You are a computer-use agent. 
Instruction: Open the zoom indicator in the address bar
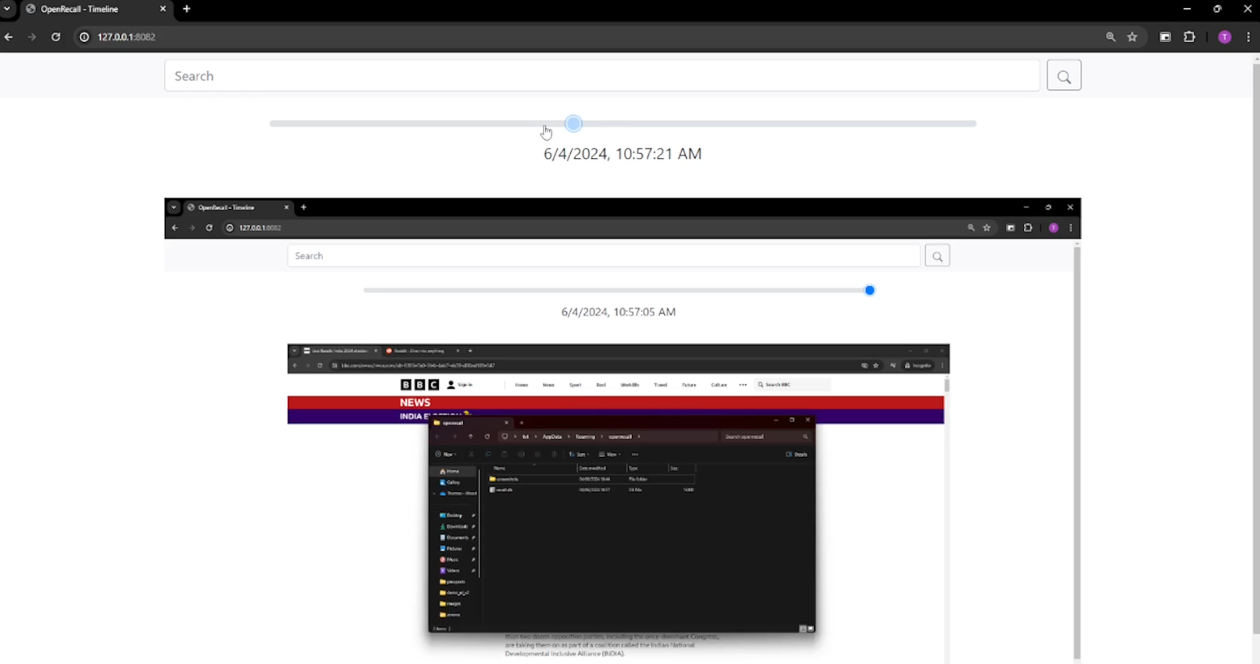pyautogui.click(x=1111, y=37)
